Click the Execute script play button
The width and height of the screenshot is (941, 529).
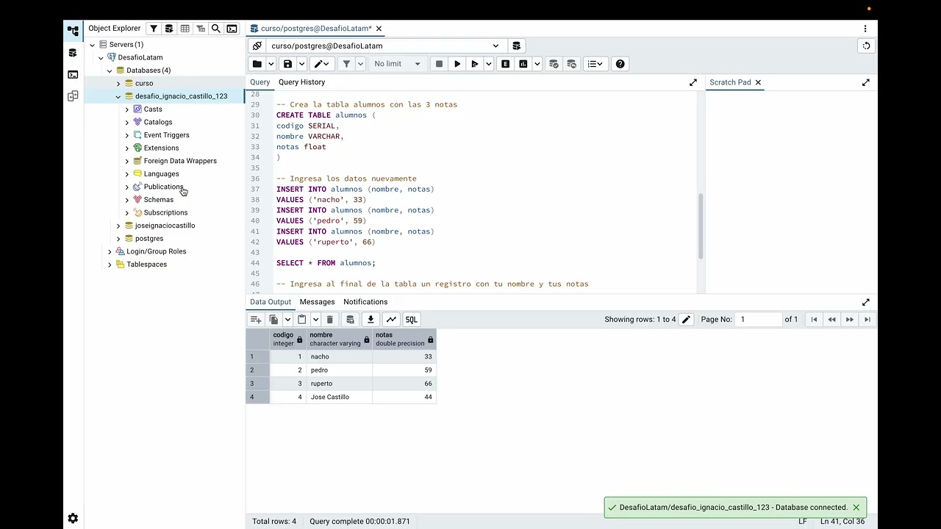[x=475, y=64]
